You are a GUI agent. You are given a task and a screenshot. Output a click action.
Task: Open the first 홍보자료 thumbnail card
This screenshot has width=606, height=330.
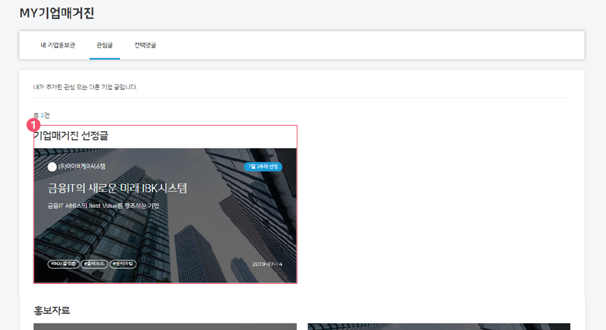point(165,327)
